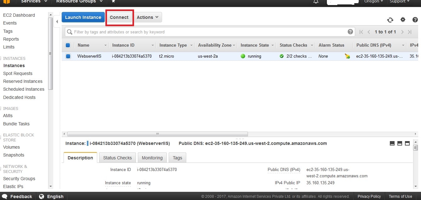Go to next page of results

402,32
